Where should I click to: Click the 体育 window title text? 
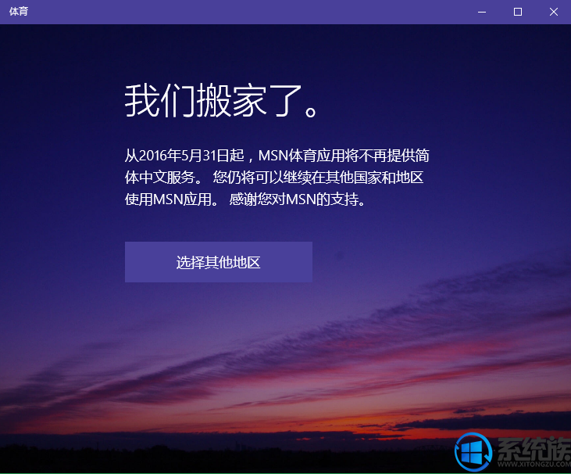point(19,12)
